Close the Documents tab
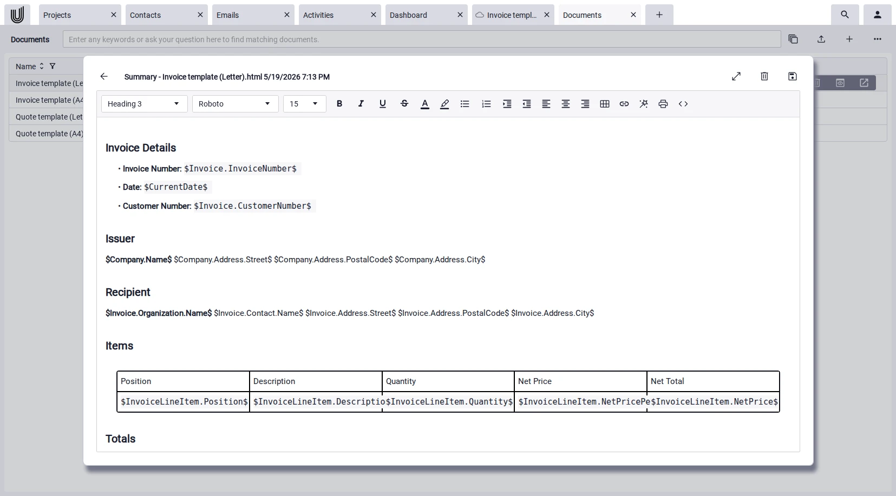This screenshot has width=896, height=496. tap(633, 15)
